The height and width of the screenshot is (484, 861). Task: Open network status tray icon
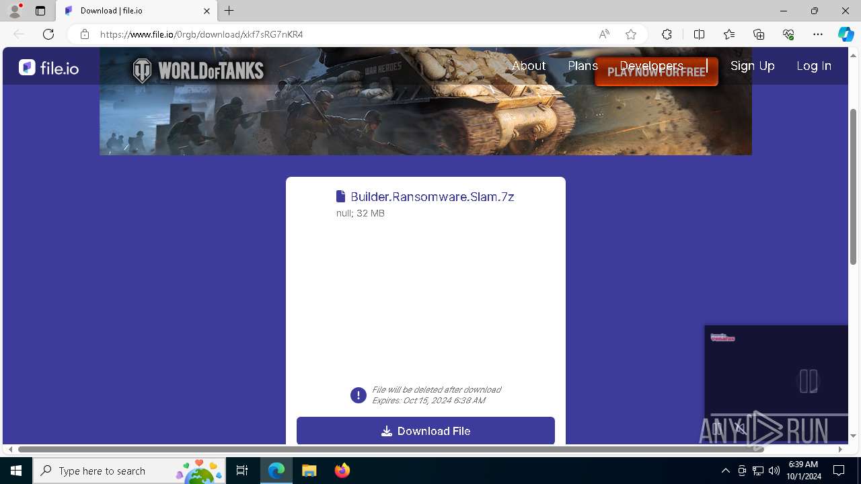[x=758, y=471]
